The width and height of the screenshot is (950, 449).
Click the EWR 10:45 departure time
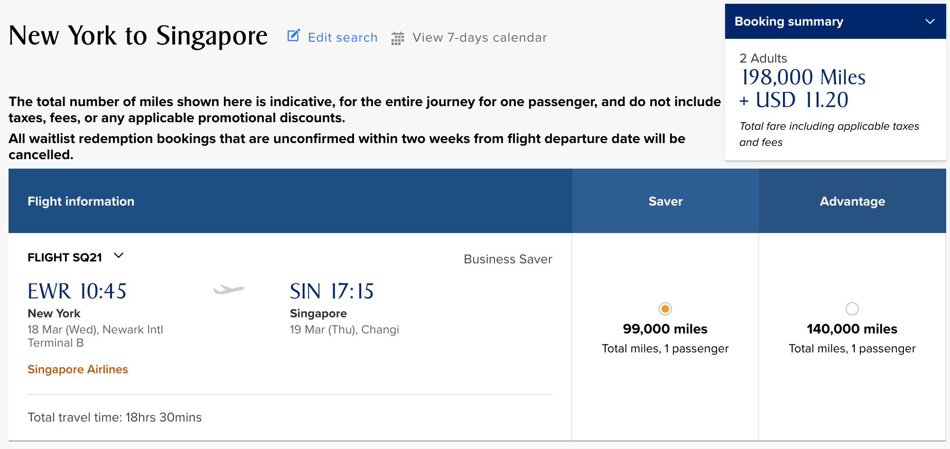click(77, 291)
